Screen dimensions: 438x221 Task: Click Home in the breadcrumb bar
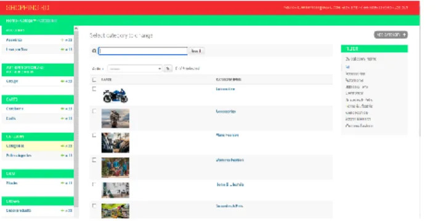[12, 21]
